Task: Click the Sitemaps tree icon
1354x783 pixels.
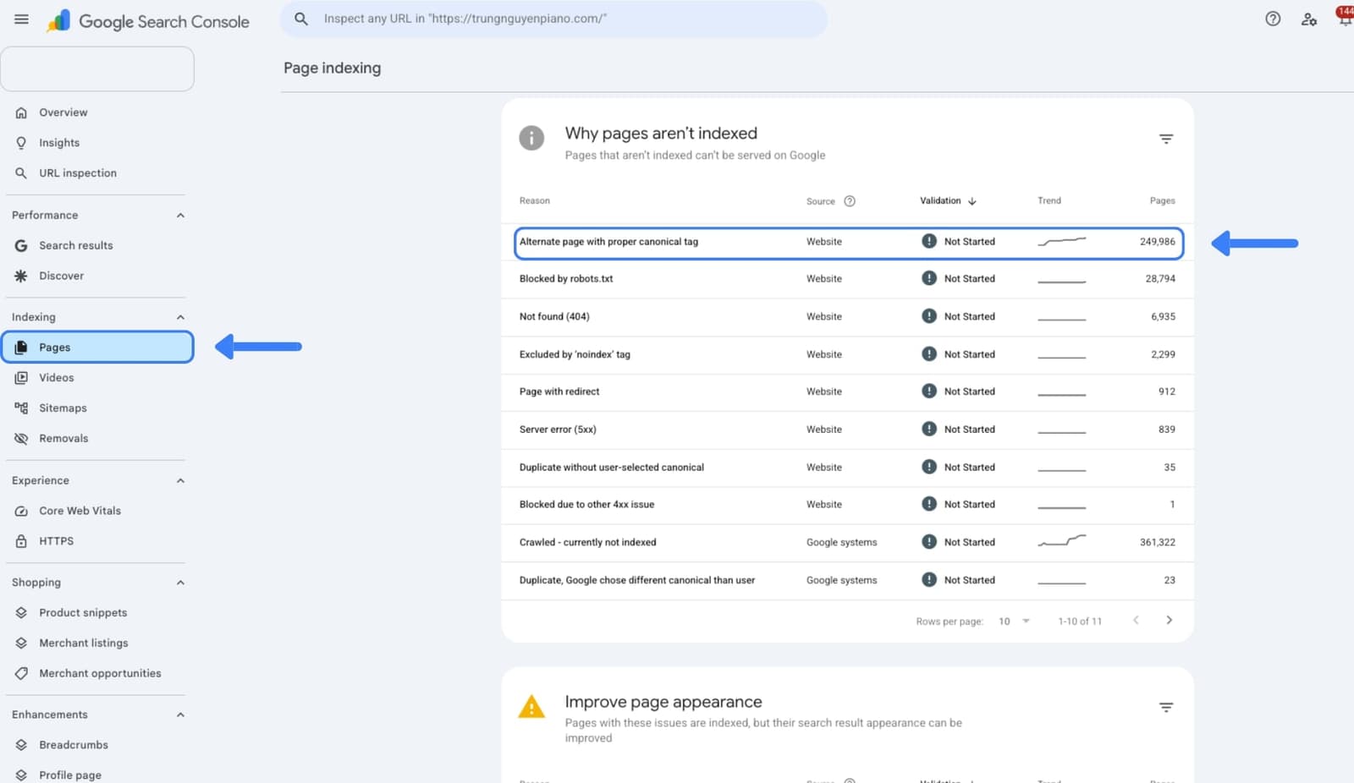Action: (x=21, y=408)
